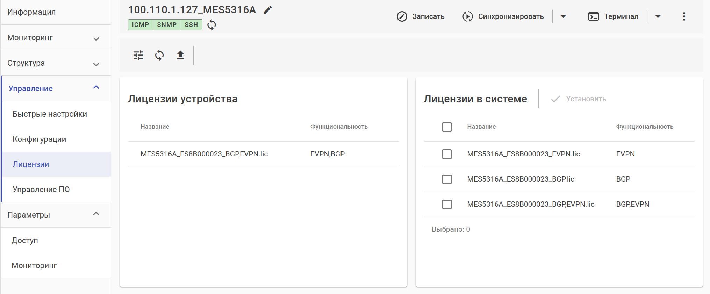Check the MES5316A_ES8B000023_EVPN.lic checkbox
The image size is (710, 294).
[x=447, y=154]
